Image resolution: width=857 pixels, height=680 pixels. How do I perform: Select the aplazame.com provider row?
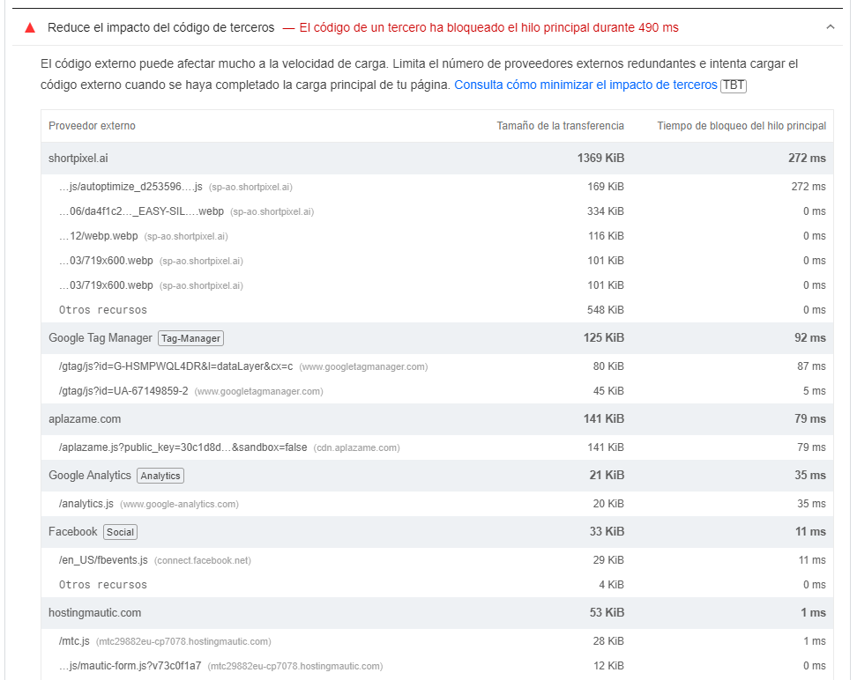coord(436,419)
